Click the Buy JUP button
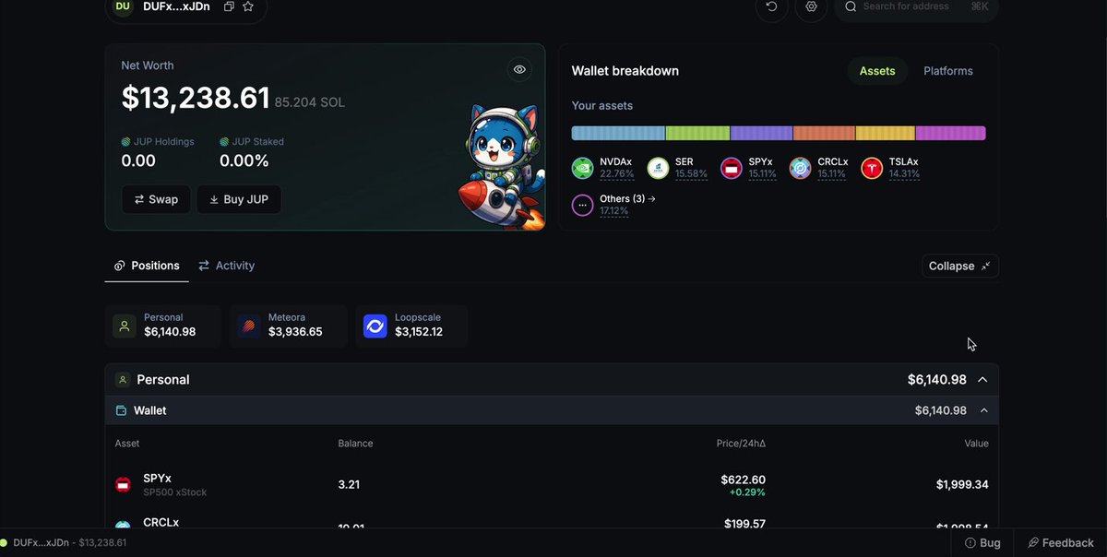This screenshot has width=1107, height=557. 239,199
